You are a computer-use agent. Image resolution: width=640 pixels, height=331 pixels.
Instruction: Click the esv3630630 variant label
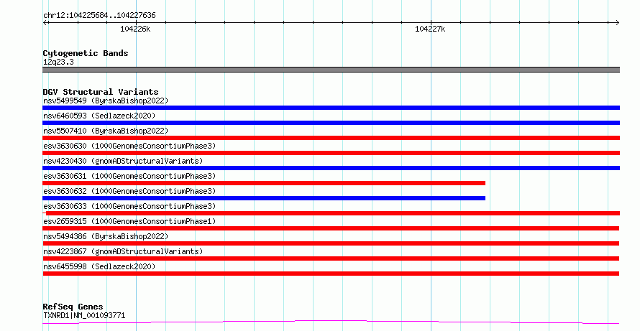tap(129, 146)
